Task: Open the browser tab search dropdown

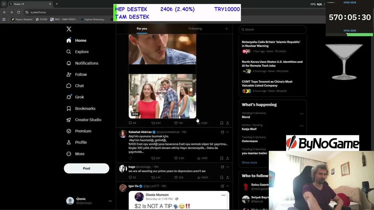Action: [4, 4]
